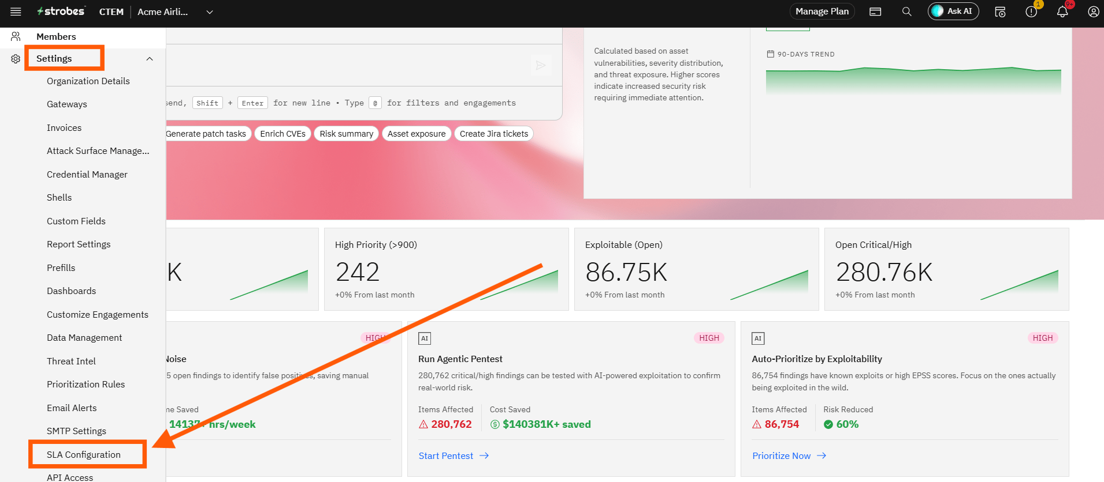The height and width of the screenshot is (482, 1104).
Task: Click the Strobes logo
Action: [x=61, y=12]
